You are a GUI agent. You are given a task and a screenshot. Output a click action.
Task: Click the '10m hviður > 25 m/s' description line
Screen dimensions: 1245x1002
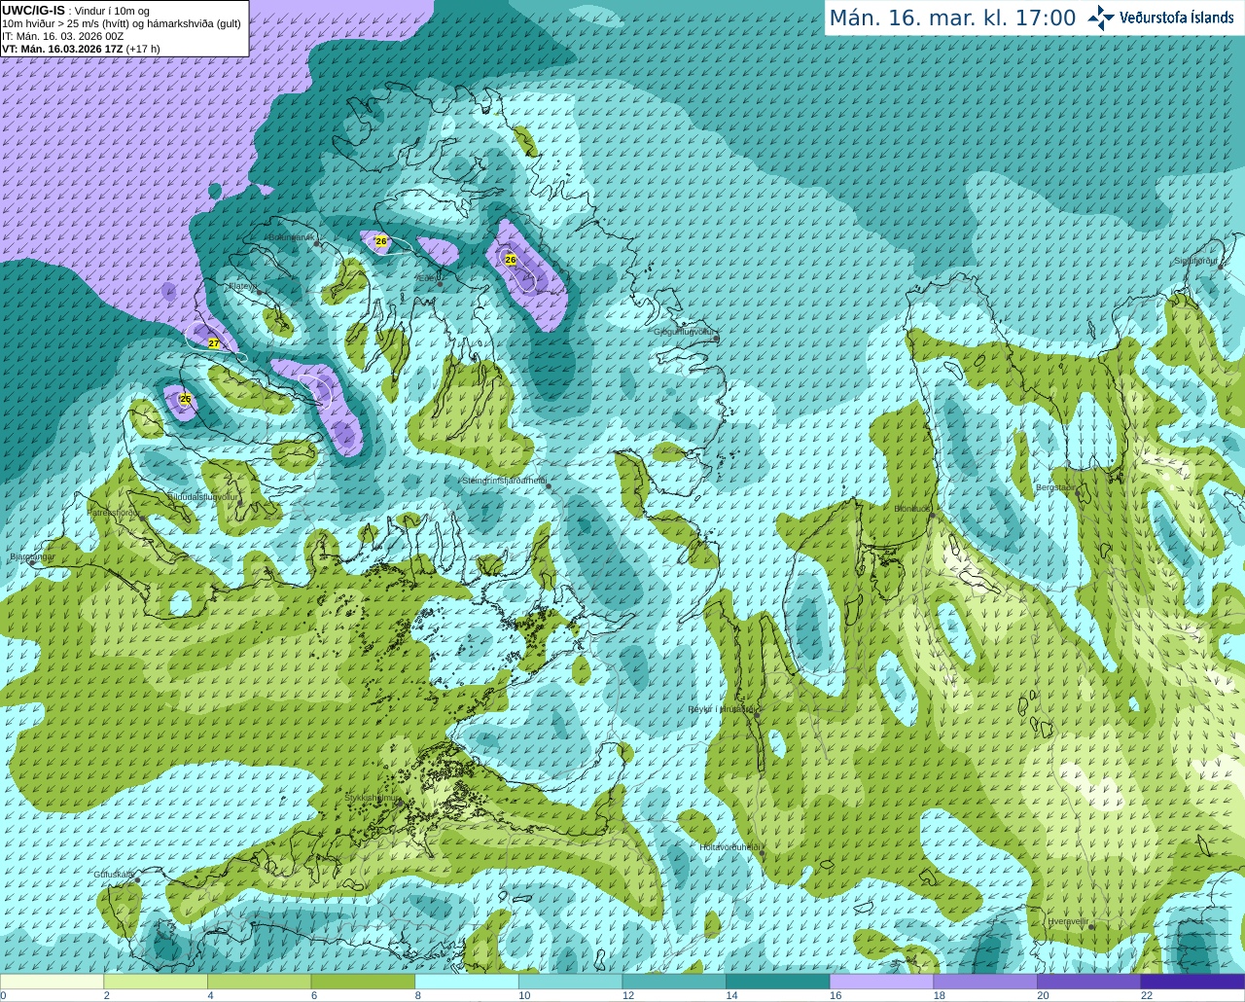122,23
